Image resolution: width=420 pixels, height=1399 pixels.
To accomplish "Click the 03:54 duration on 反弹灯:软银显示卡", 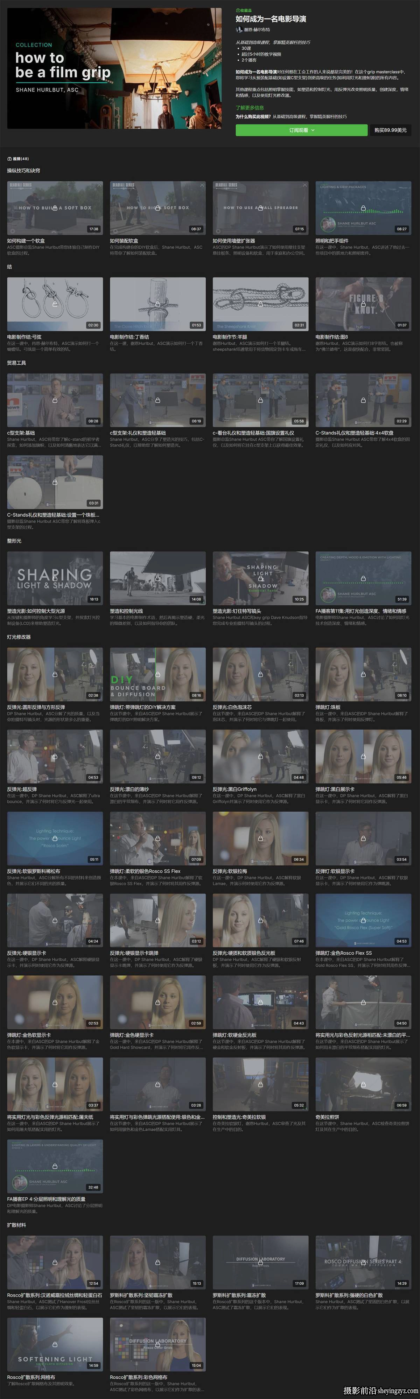I will click(401, 859).
